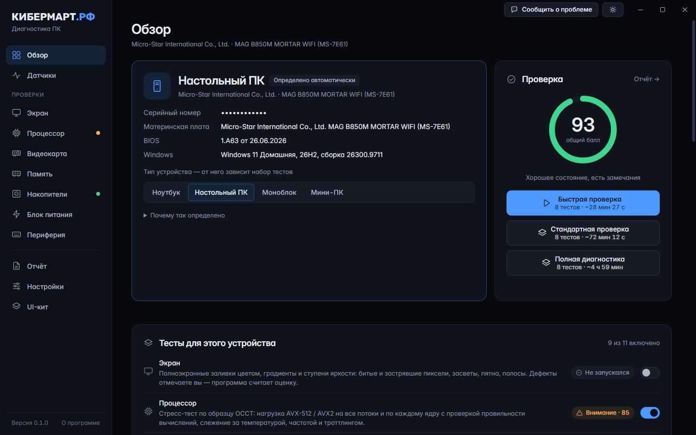Click the 'Не запускался' status badge
This screenshot has width=696, height=435.
click(603, 373)
